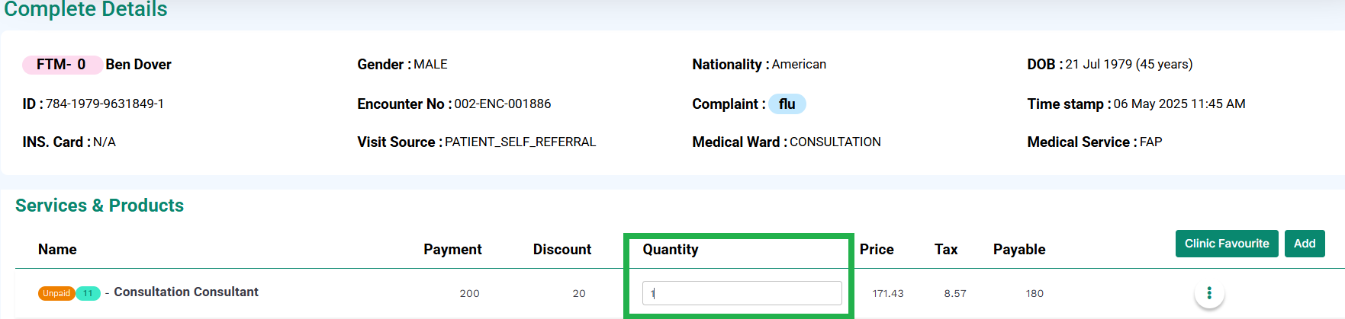The image size is (1345, 319).
Task: Click the Discount column header
Action: 562,249
